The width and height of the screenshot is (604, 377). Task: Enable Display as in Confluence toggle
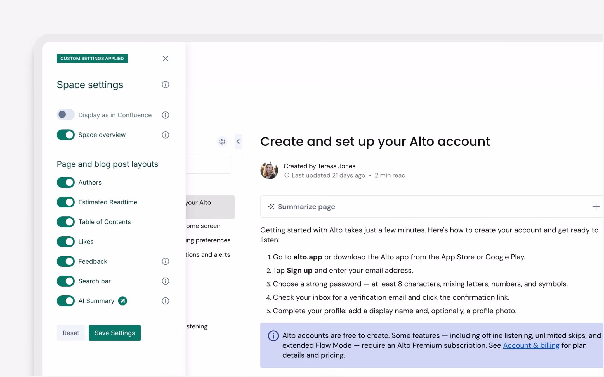tap(66, 115)
